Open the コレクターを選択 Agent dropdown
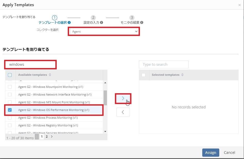This screenshot has width=244, height=159. pos(104,32)
